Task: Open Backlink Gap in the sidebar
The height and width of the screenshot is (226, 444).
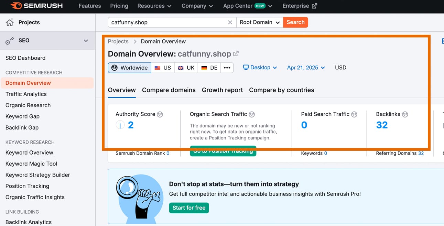Action: (22, 128)
